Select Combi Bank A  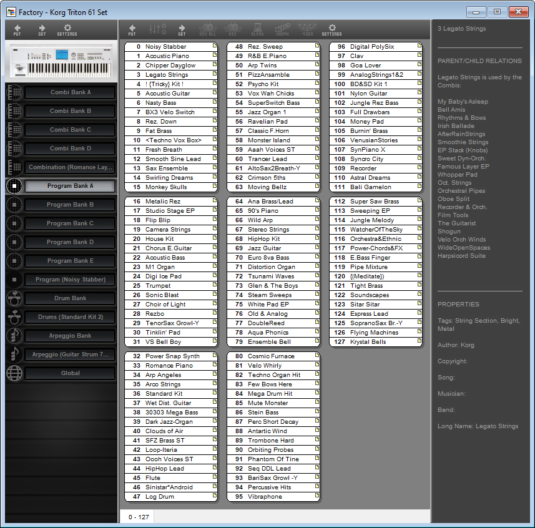(70, 92)
